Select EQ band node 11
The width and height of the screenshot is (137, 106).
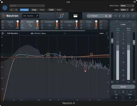pos(91,54)
